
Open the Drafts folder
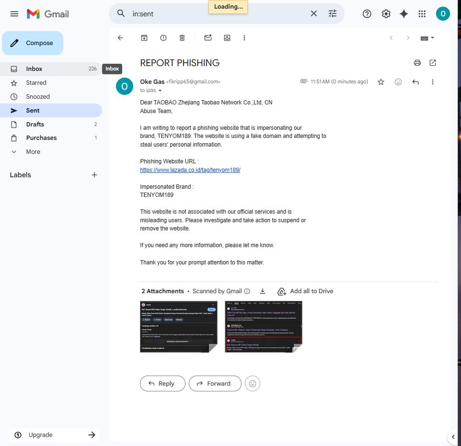51,125
